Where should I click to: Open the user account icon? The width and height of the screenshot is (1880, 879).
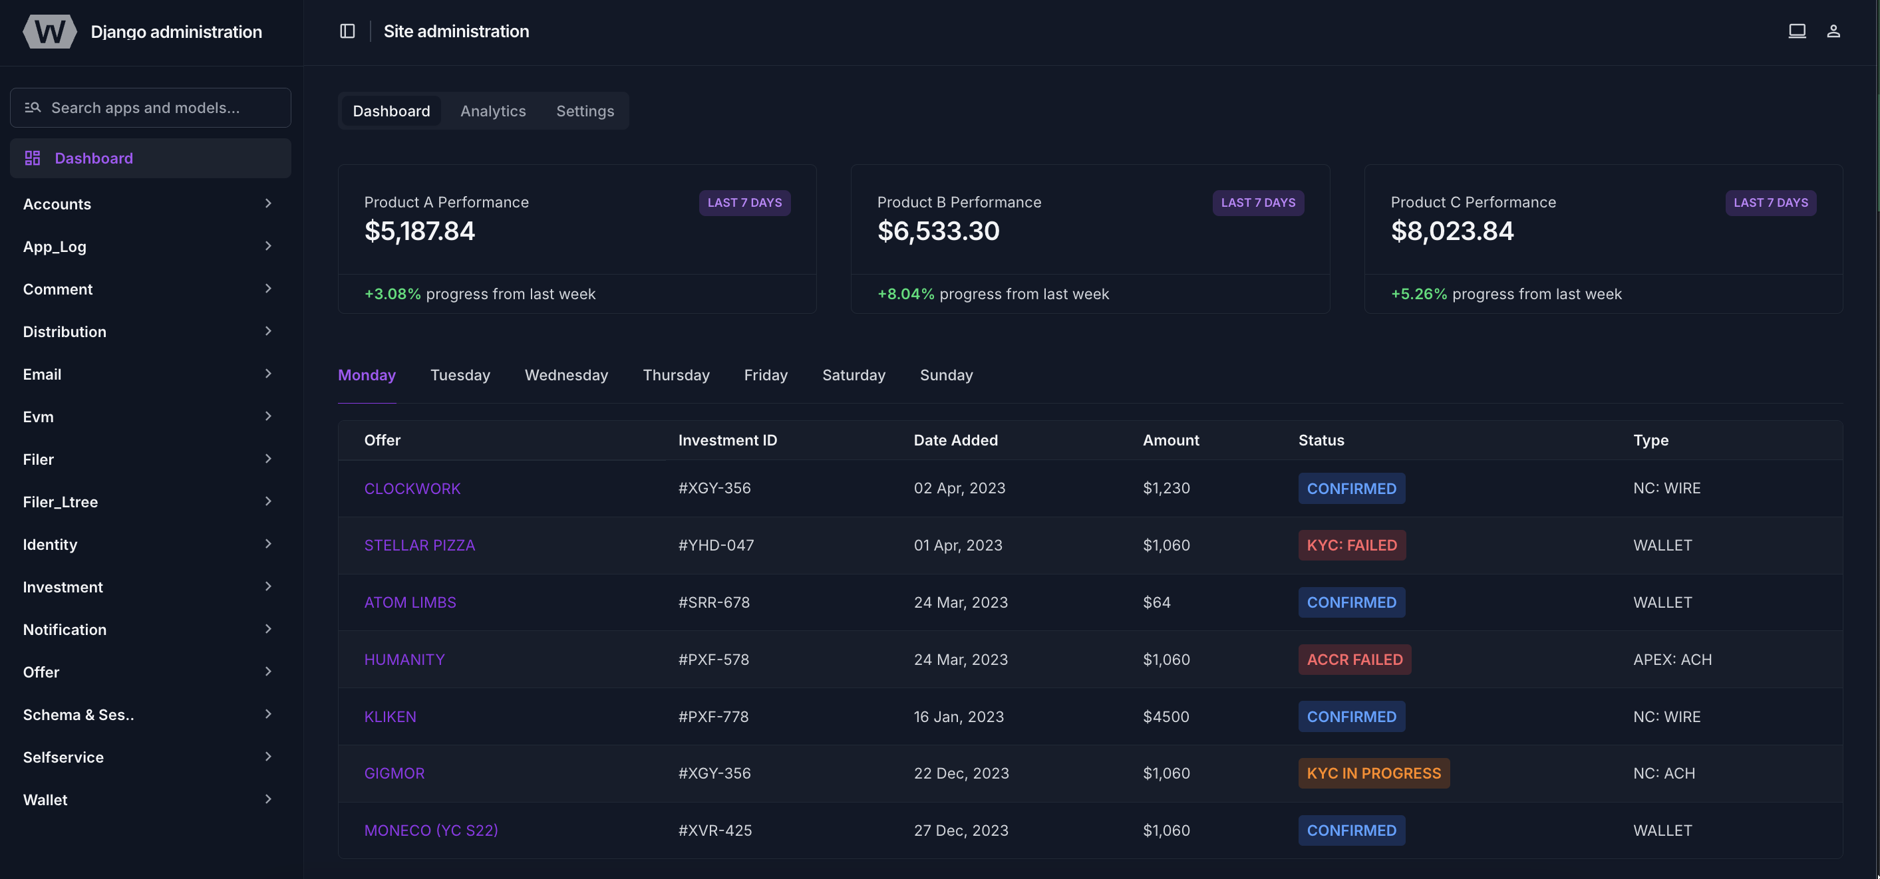pos(1833,31)
